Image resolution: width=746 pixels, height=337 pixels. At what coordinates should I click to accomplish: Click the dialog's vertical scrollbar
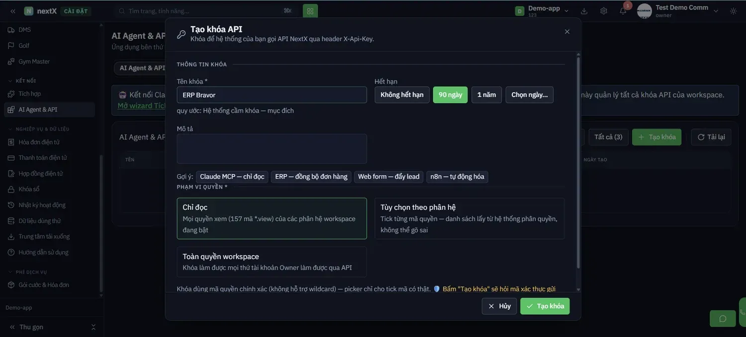(x=578, y=164)
